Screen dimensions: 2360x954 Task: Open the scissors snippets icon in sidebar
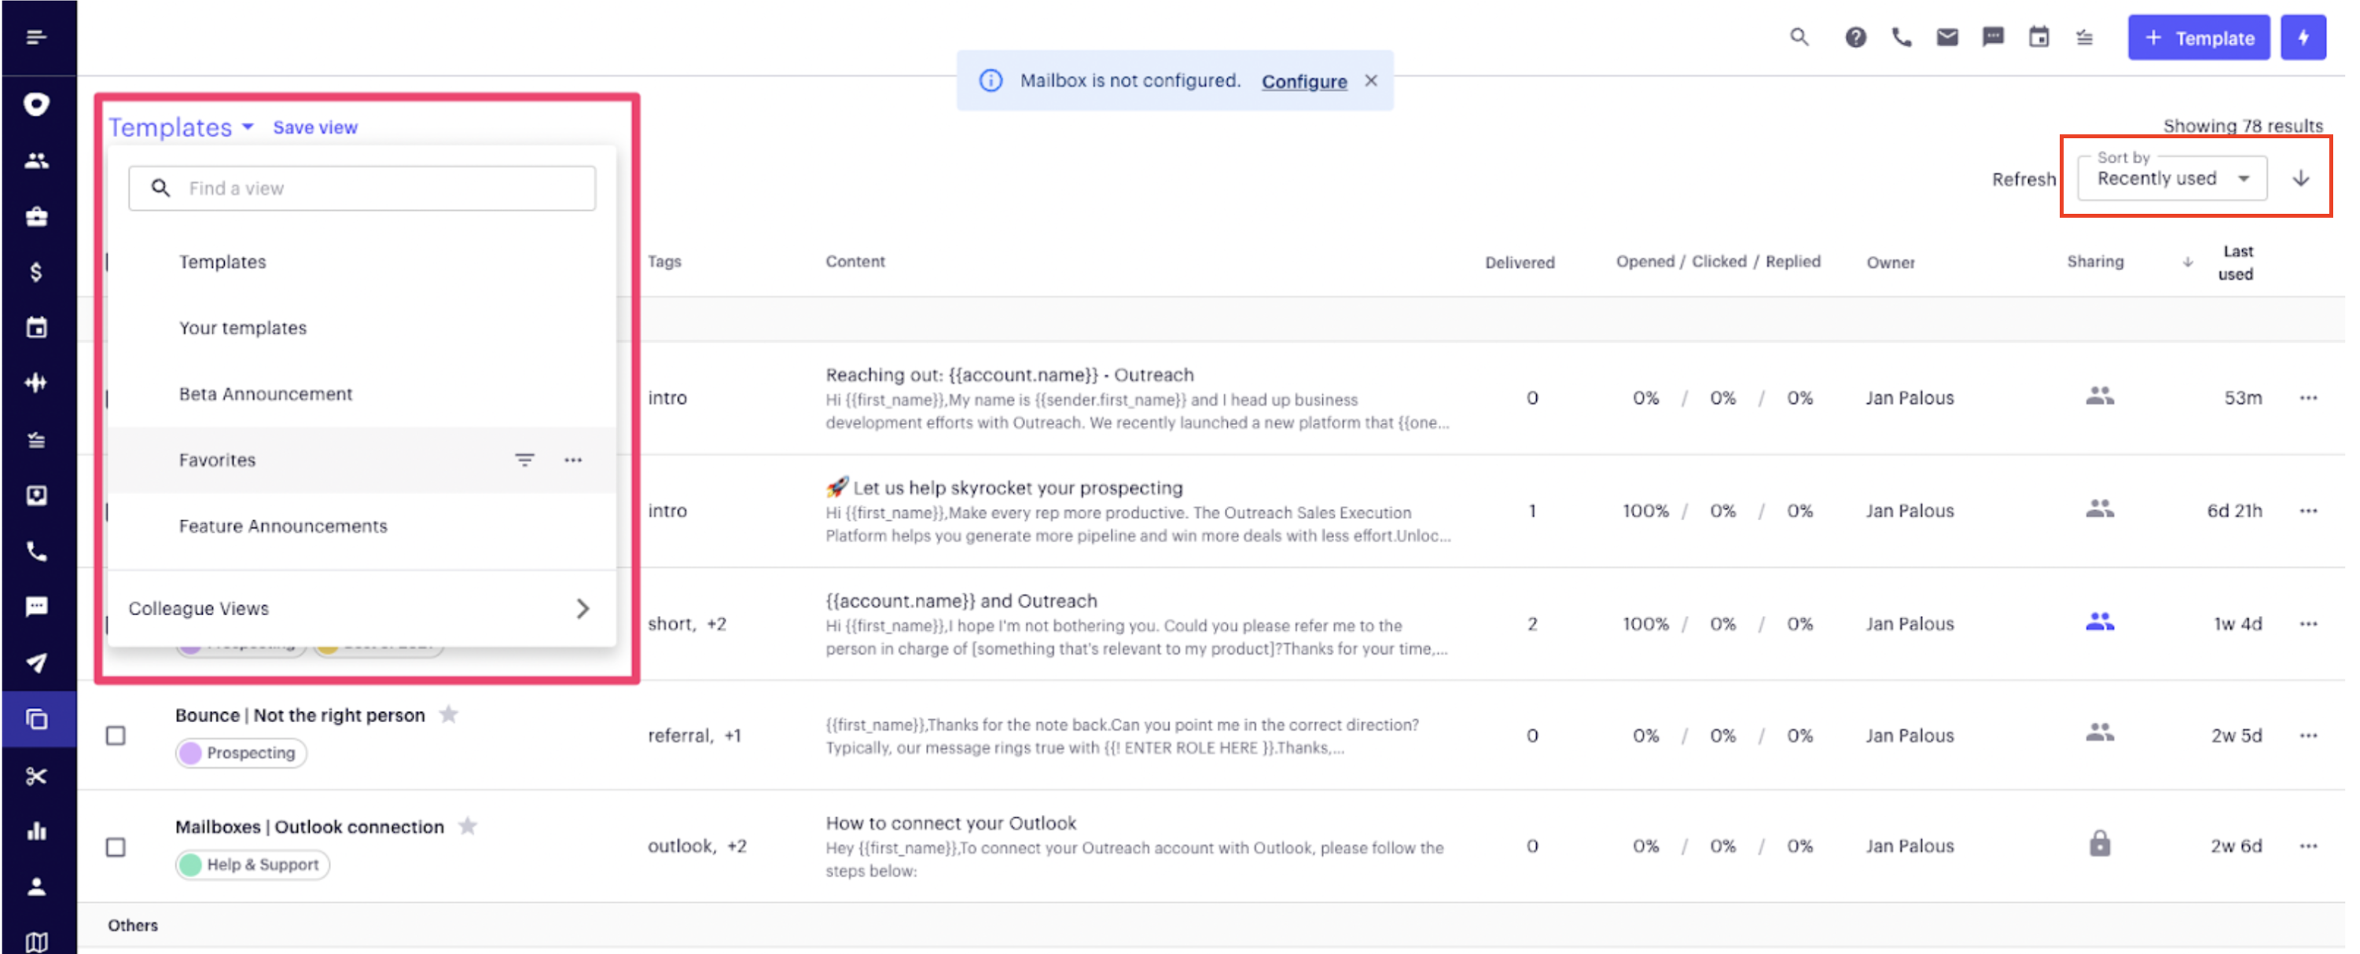click(37, 776)
